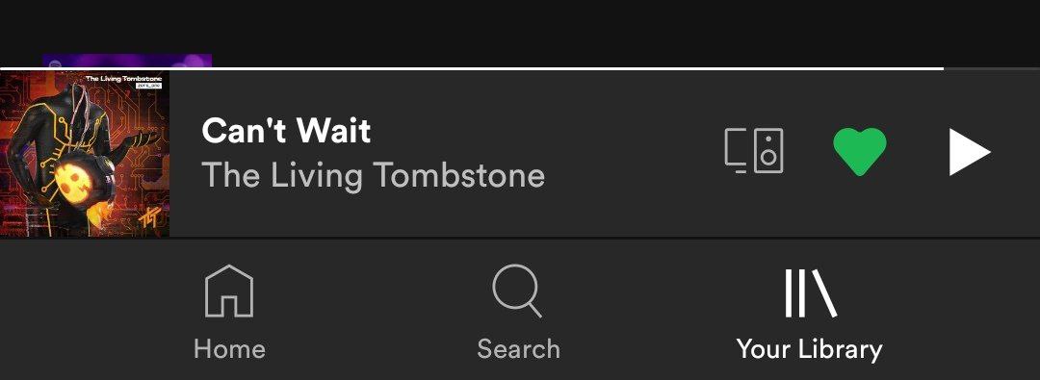This screenshot has height=380, width=1040.
Task: Open the Search magnifying glass icon
Action: pos(517,291)
